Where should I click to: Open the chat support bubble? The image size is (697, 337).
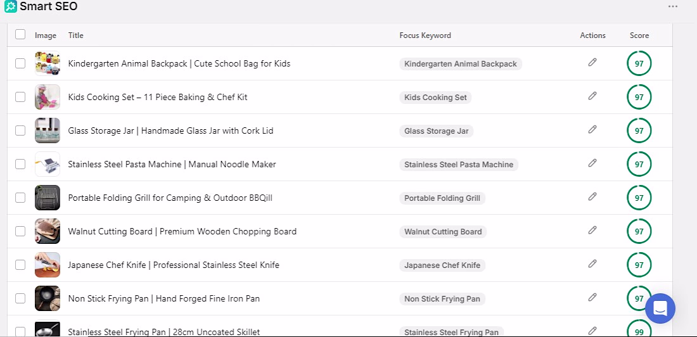[x=660, y=308]
